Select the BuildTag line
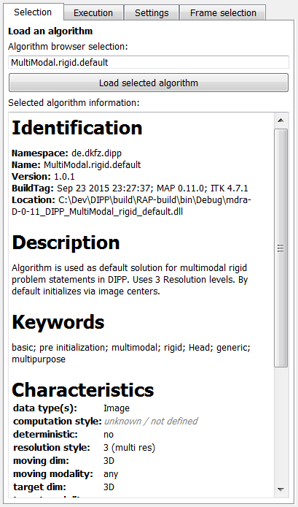The width and height of the screenshot is (298, 507). click(x=130, y=188)
